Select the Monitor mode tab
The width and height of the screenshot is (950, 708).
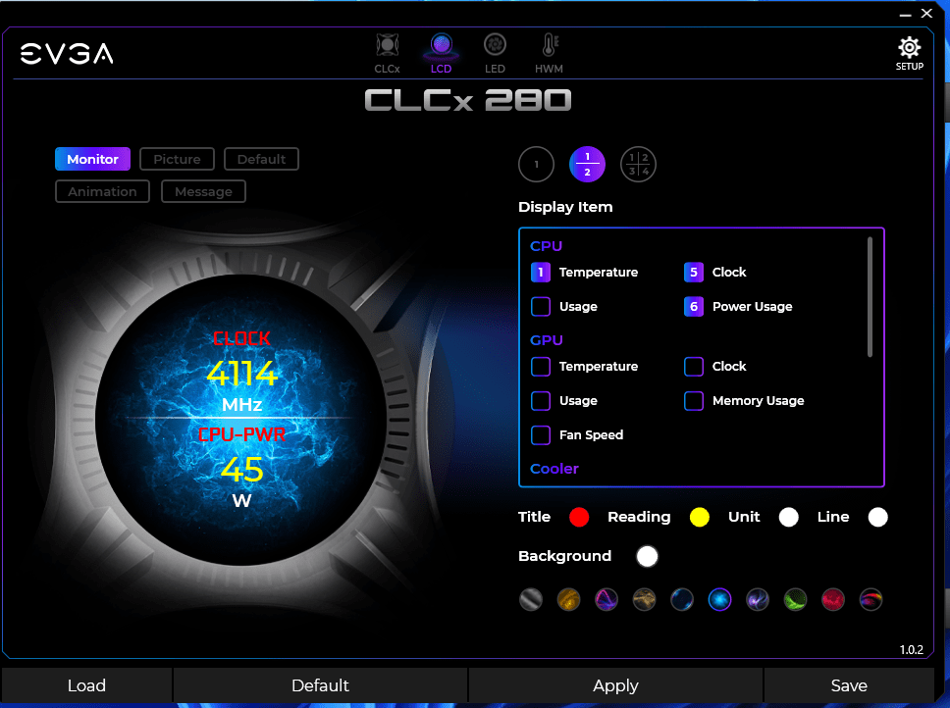click(92, 159)
